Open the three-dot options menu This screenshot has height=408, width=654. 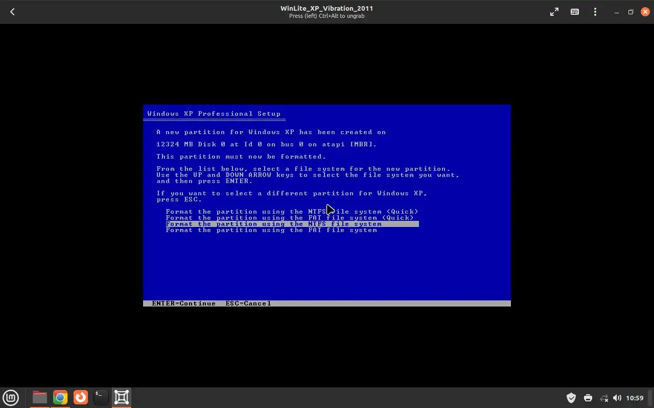595,12
